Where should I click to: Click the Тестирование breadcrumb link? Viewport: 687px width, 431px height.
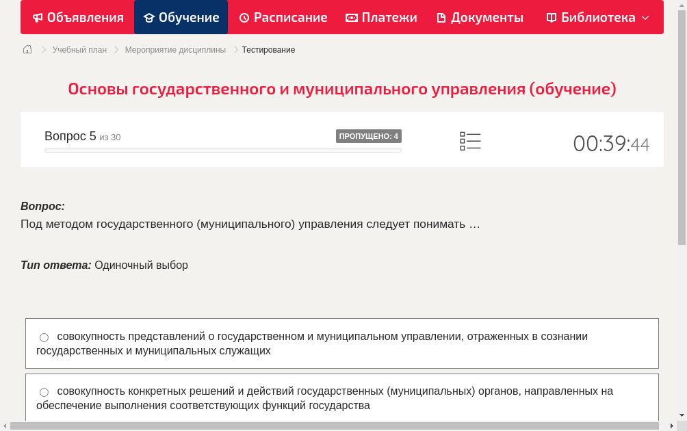coord(267,49)
